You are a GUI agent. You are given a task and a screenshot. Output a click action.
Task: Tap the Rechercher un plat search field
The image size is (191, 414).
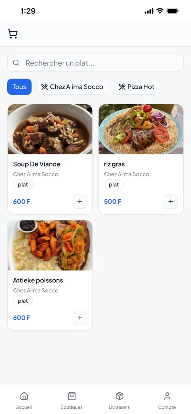[x=95, y=63]
